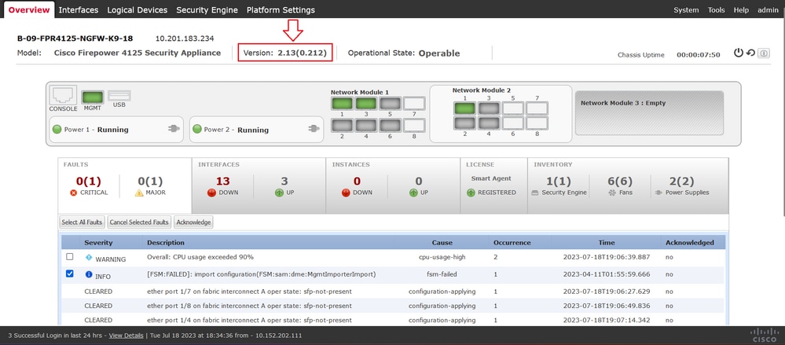
Task: Open the INVENTORY summary panel
Action: pyautogui.click(x=629, y=185)
